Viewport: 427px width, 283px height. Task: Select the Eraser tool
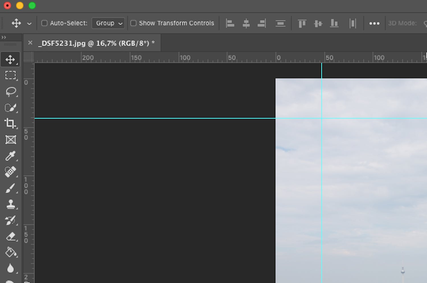coord(11,236)
